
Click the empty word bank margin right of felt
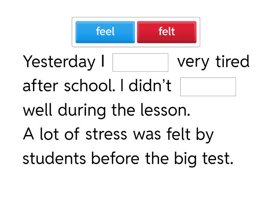[198, 32]
